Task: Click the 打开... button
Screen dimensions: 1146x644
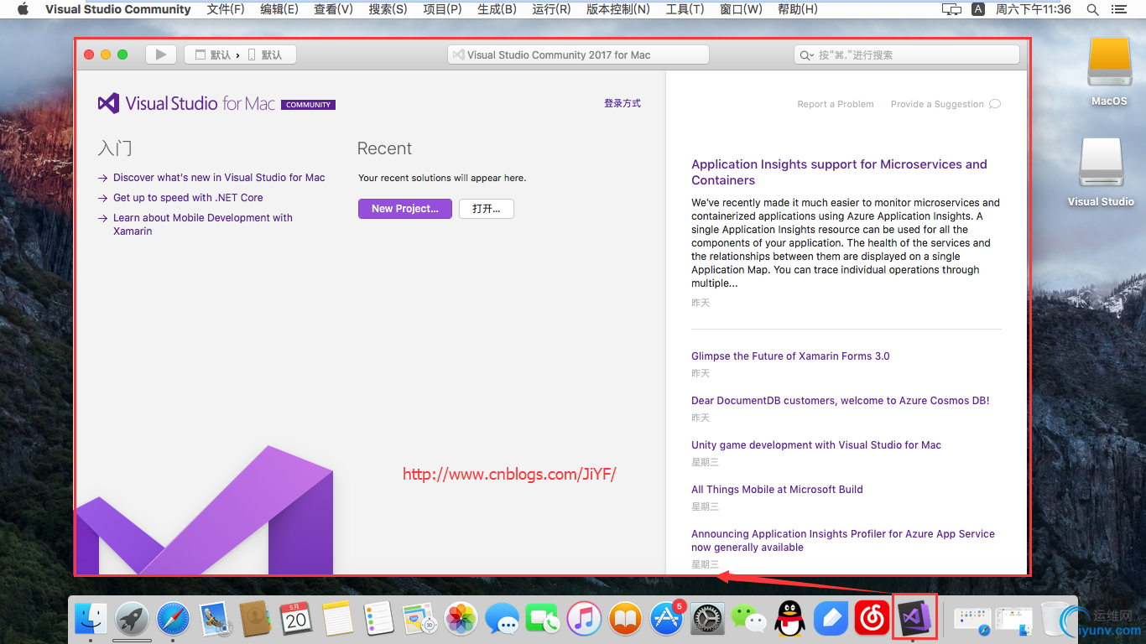Action: pyautogui.click(x=487, y=209)
